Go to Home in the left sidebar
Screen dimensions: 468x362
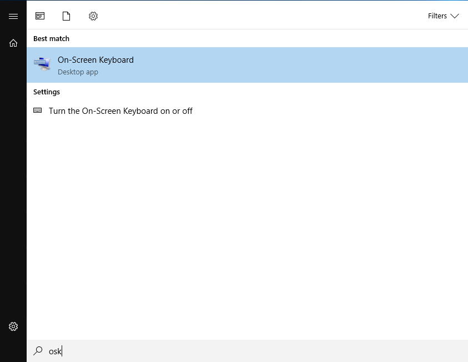tap(13, 43)
